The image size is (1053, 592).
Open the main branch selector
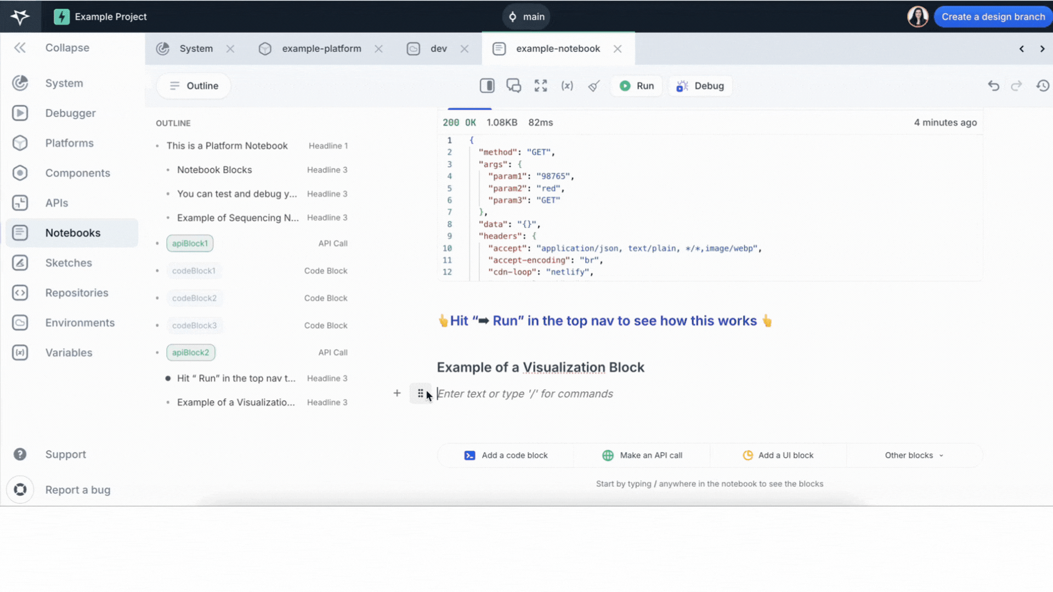[526, 16]
